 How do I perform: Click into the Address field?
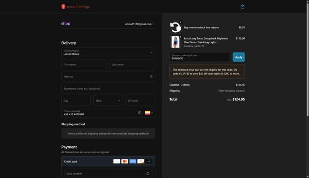108,76
